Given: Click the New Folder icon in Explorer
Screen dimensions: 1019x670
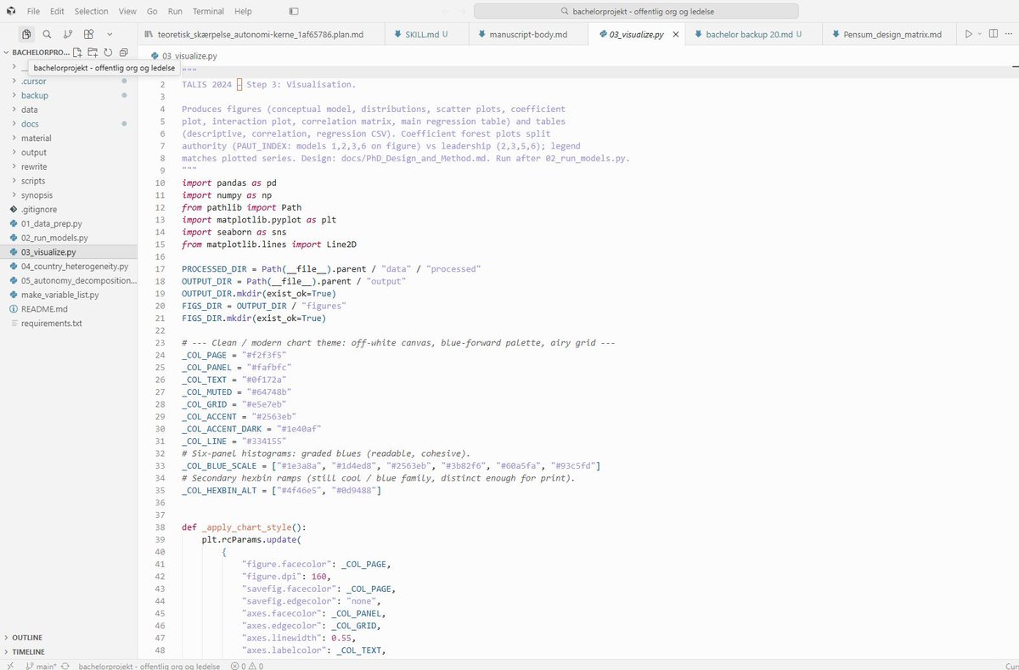Looking at the screenshot, I should point(93,53).
